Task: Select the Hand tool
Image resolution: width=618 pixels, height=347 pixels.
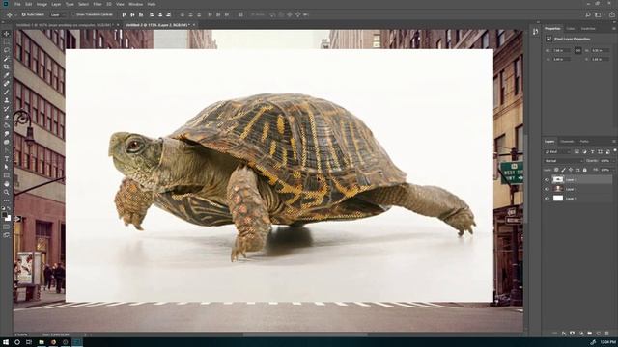Action: [x=6, y=184]
